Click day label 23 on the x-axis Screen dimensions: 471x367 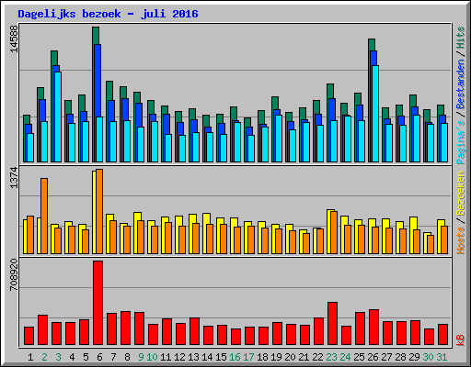pos(331,357)
